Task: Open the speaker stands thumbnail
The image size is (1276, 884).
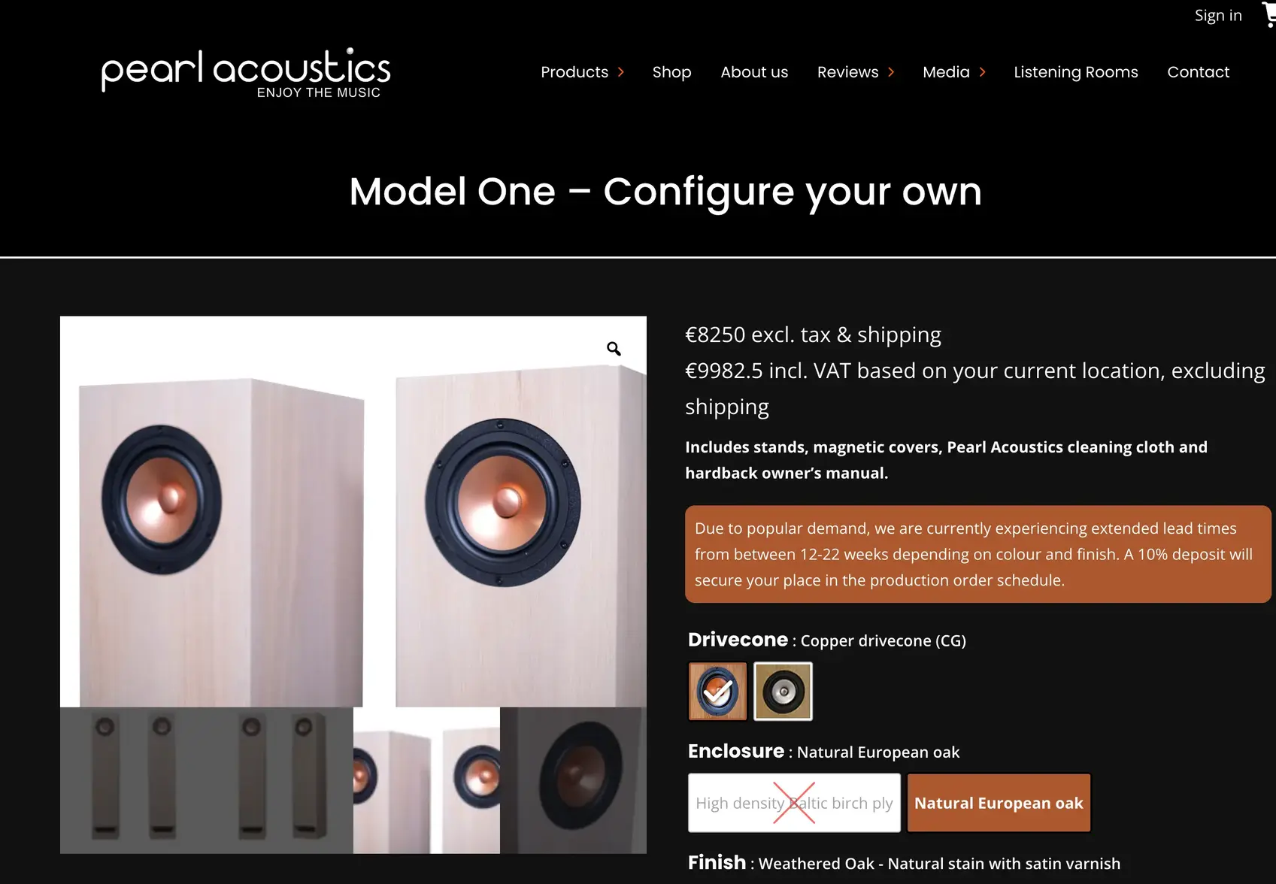Action: point(207,780)
